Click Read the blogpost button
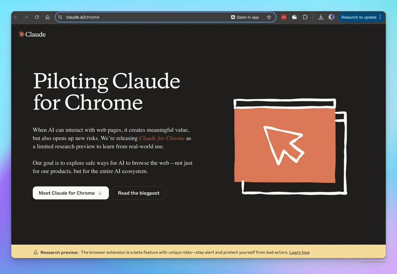The image size is (397, 274). tap(139, 193)
